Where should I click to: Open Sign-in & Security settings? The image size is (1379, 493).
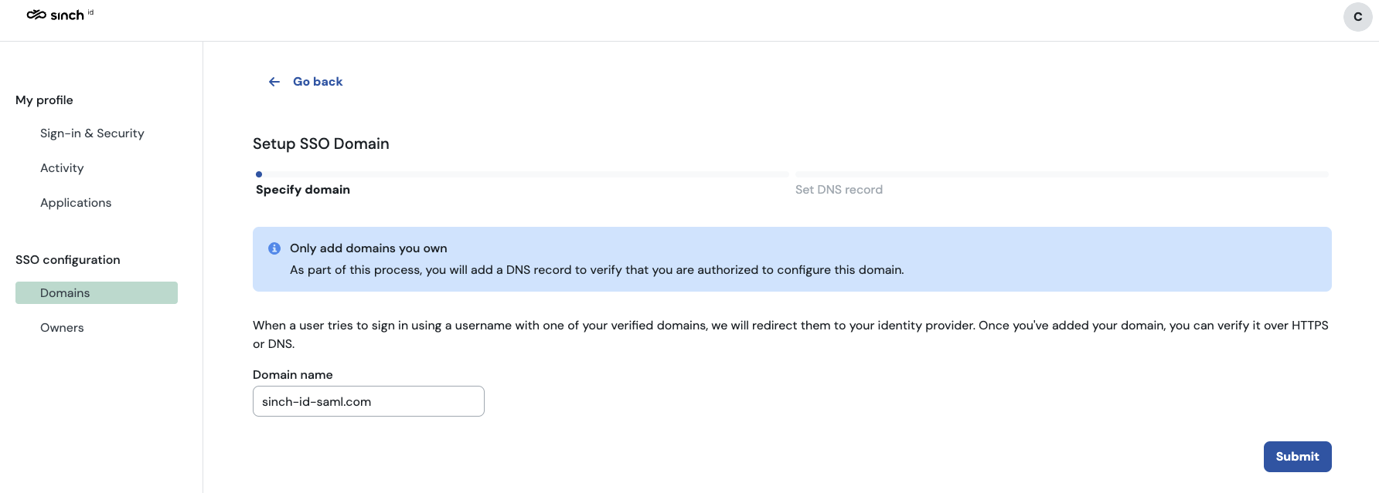pos(92,133)
